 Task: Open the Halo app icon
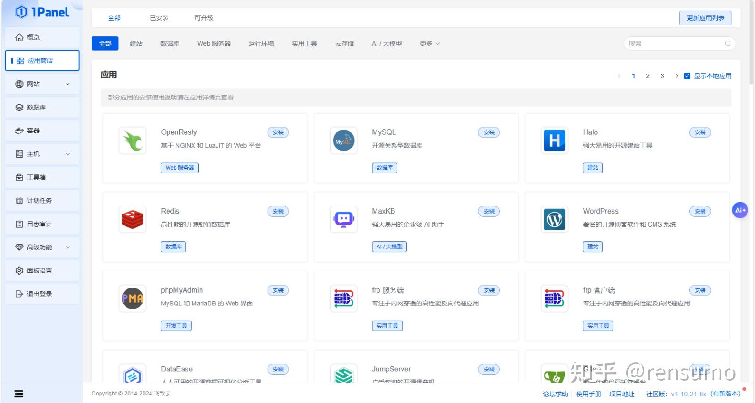point(554,140)
